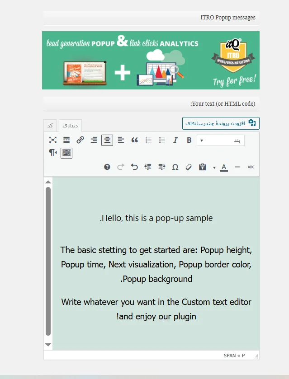The image size is (289, 379).
Task: Click the redo arrow
Action: click(121, 167)
